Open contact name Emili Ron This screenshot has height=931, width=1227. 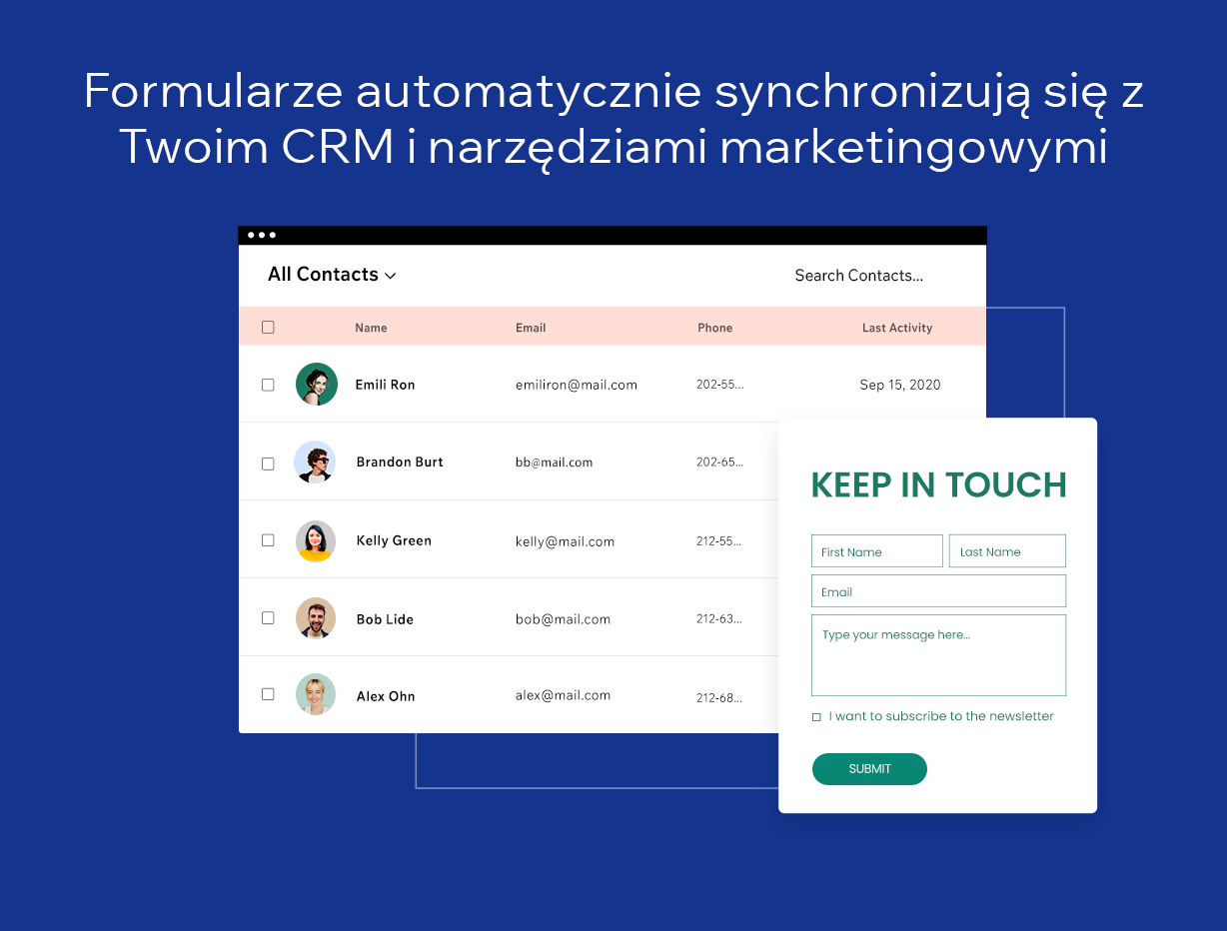tap(386, 385)
